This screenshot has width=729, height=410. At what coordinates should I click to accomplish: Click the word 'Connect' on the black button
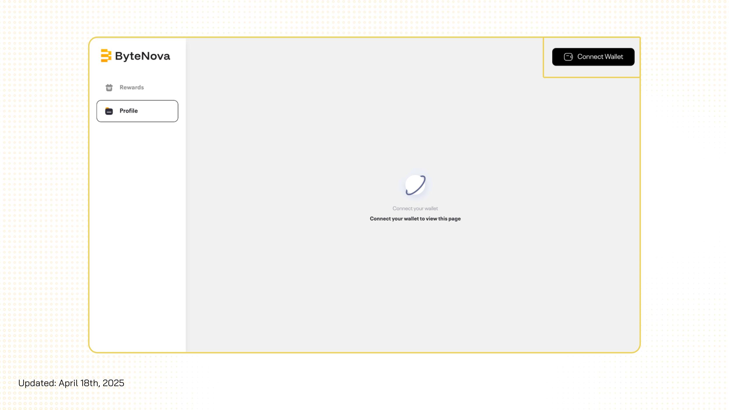590,57
